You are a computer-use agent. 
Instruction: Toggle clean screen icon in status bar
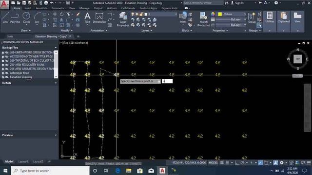coord(303,163)
